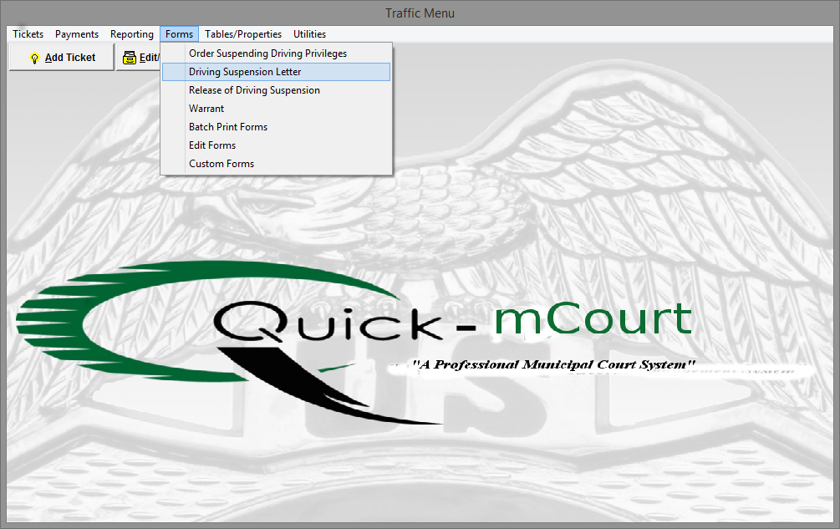Select Order Suspending Driving Privileges
Viewport: 840px width, 529px height.
(276, 53)
